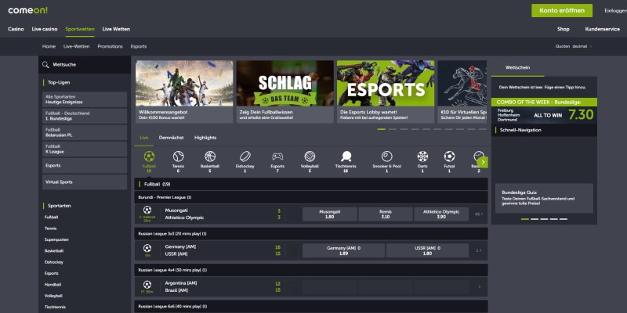Select Handball in Sportarten list
This screenshot has height=313, width=627.
point(52,285)
